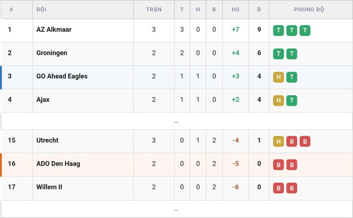Click the yellow H badge in GO Ahead Eagles row

pyautogui.click(x=278, y=78)
